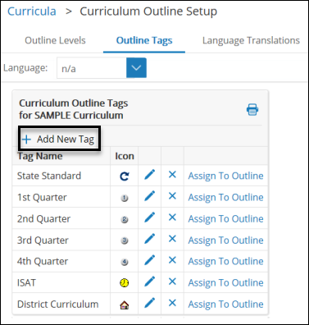Image resolution: width=309 pixels, height=325 pixels.
Task: Open the Language Translations tab
Action: click(x=251, y=40)
